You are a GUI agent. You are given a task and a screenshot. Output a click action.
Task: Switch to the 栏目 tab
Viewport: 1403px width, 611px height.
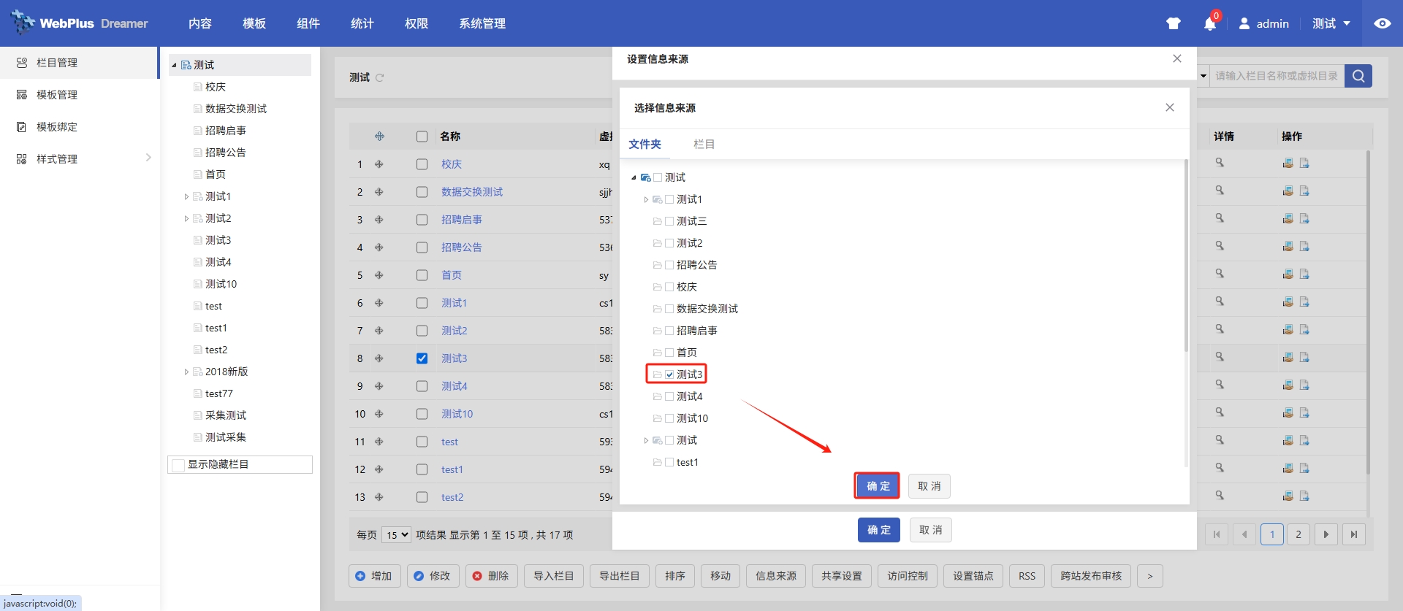coord(704,145)
